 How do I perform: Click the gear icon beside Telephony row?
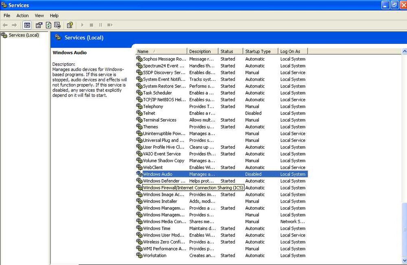click(x=139, y=106)
